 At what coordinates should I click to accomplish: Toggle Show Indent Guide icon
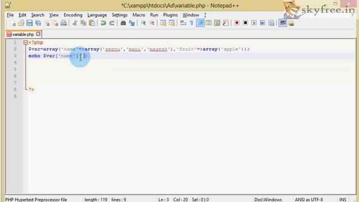(200, 23)
